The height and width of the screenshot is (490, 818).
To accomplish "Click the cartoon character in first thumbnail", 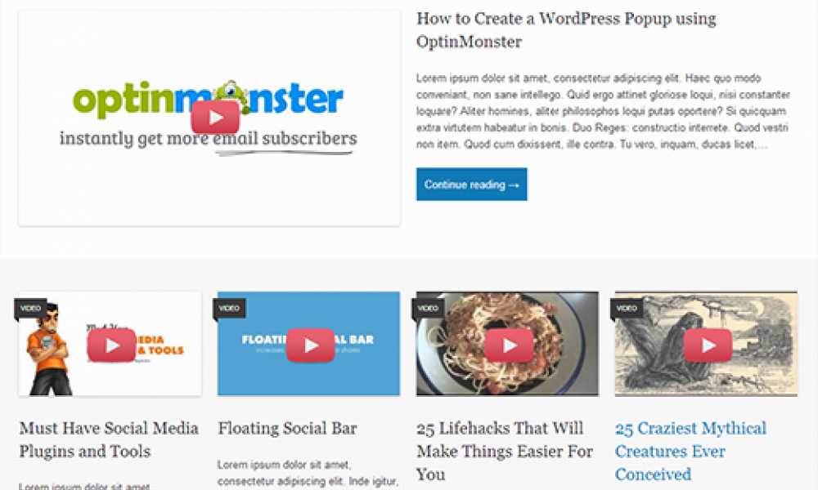I will point(47,350).
